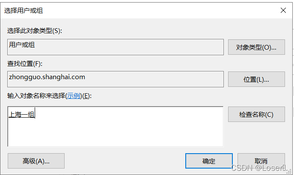
Task: Open advanced search via 高级(A)...
Action: [x=36, y=161]
